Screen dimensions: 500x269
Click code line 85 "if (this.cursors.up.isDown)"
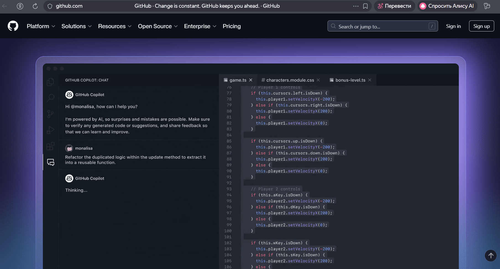[x=287, y=141]
